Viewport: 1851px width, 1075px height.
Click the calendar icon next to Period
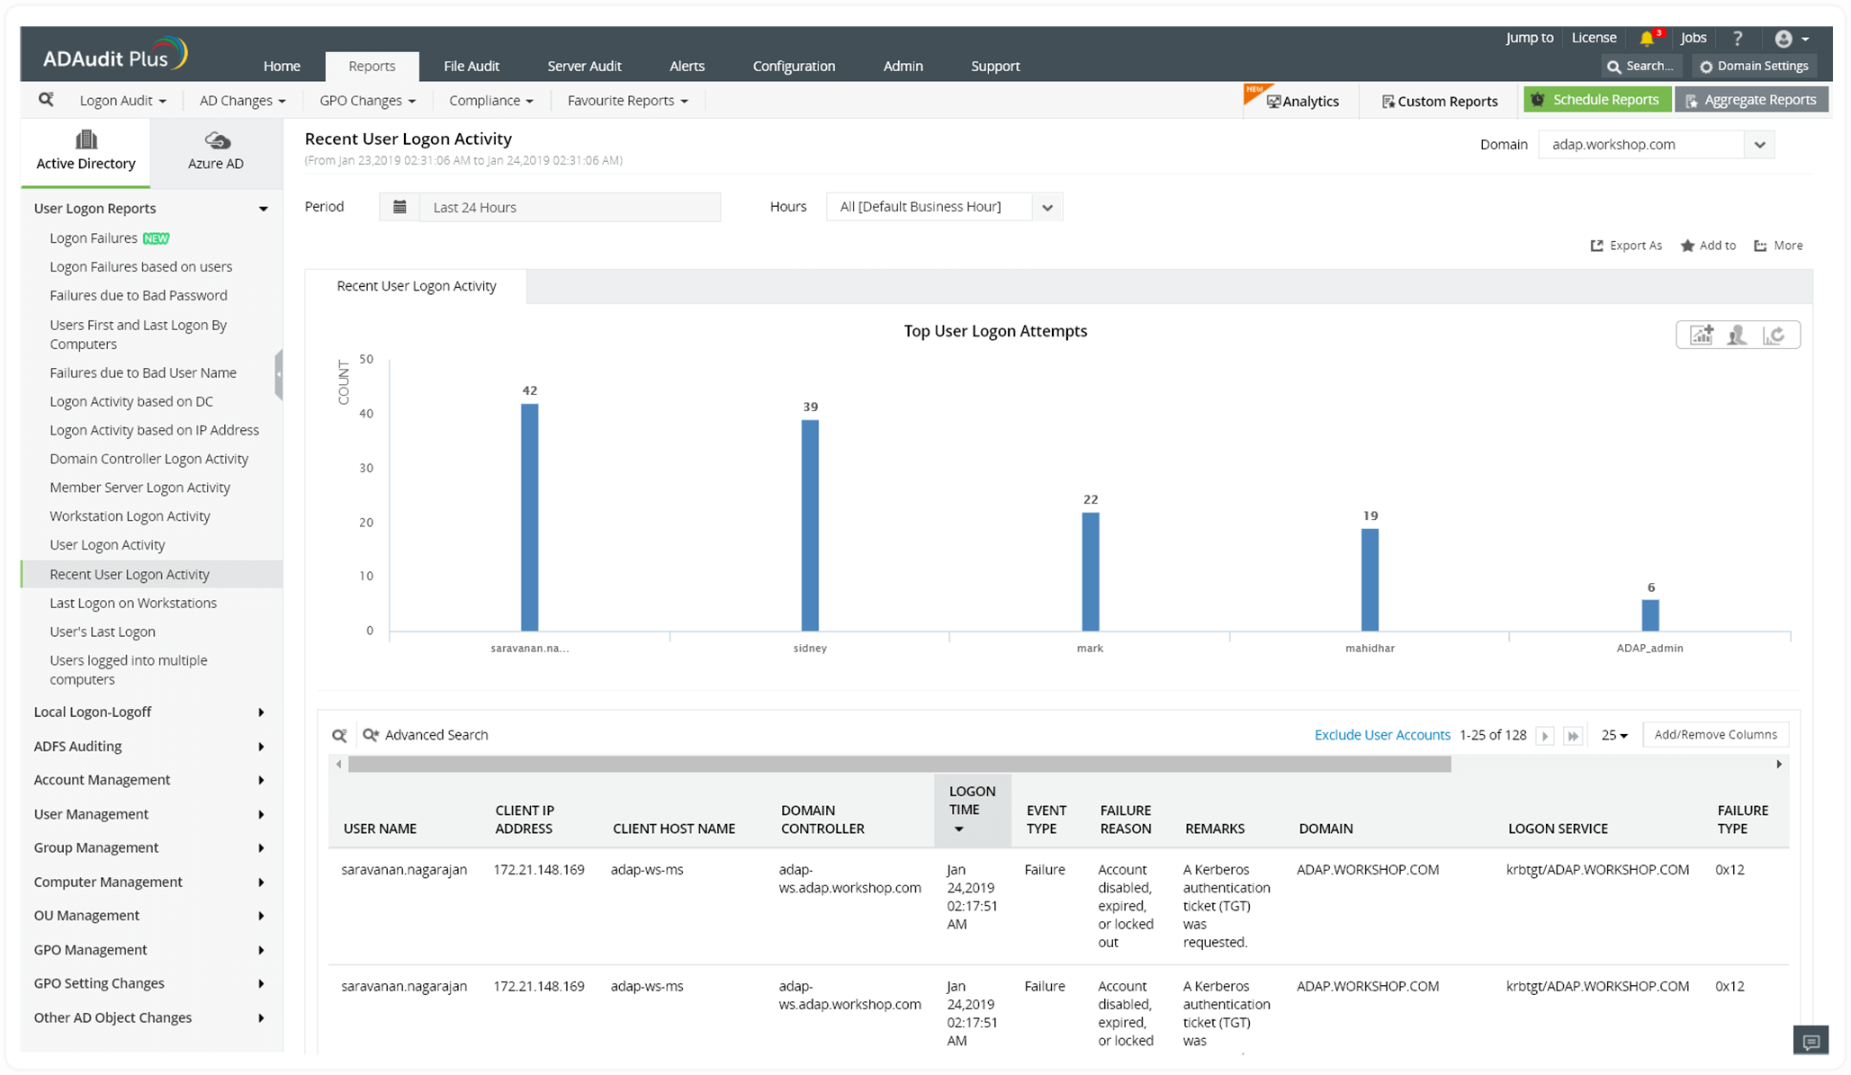pyautogui.click(x=400, y=207)
